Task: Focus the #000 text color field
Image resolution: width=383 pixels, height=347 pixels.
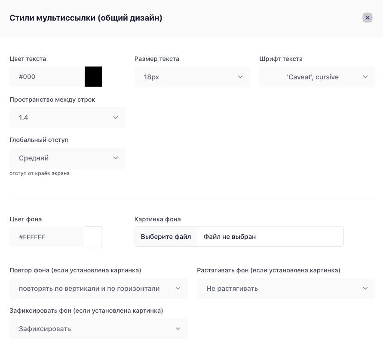Action: point(47,76)
